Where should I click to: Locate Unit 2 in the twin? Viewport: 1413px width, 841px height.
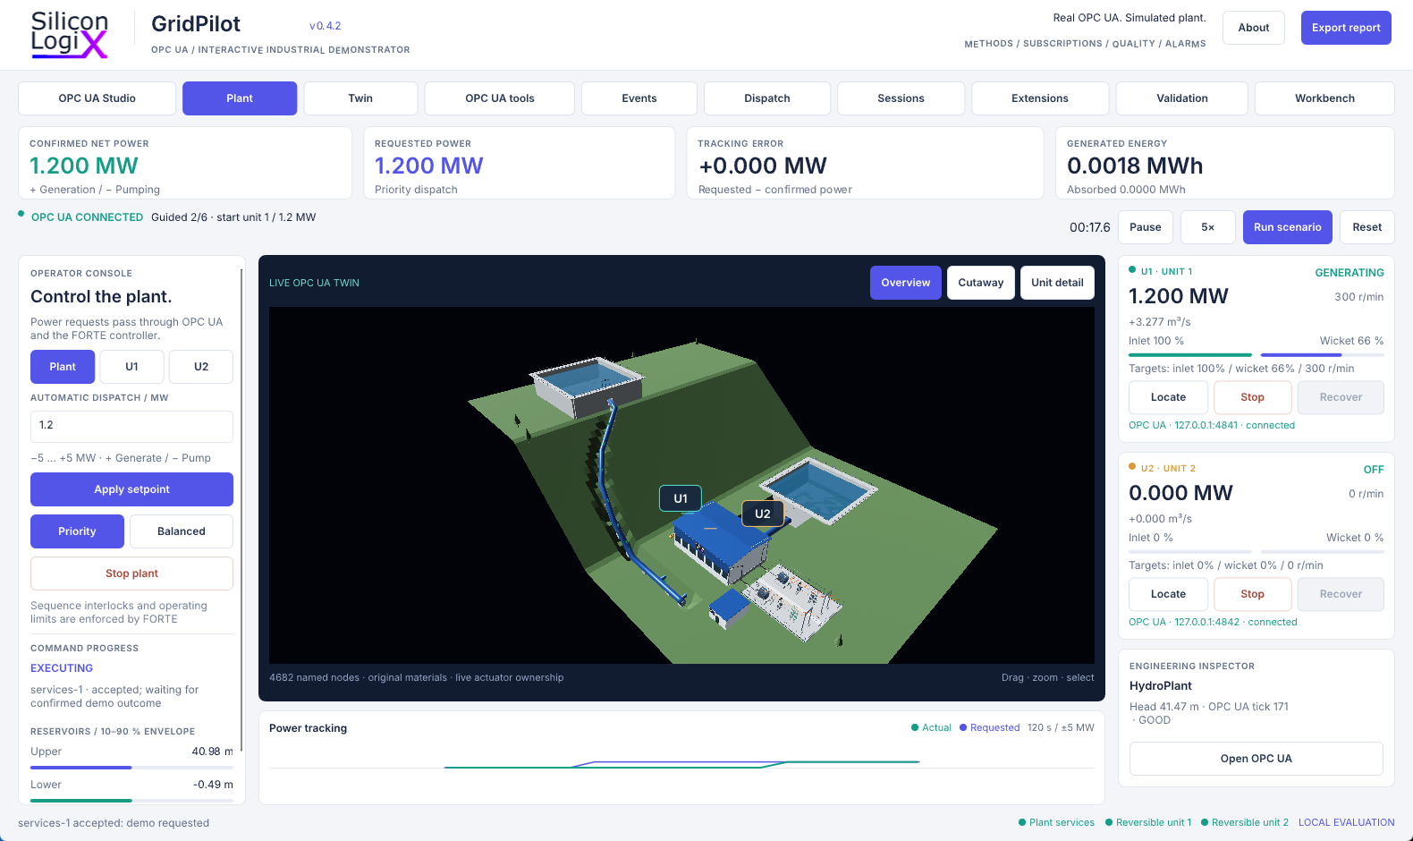(x=1168, y=594)
